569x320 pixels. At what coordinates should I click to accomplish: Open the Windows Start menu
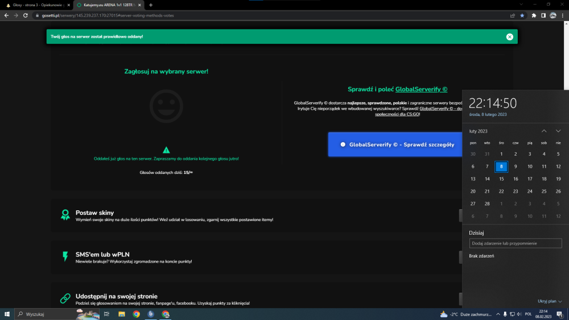[x=7, y=314]
